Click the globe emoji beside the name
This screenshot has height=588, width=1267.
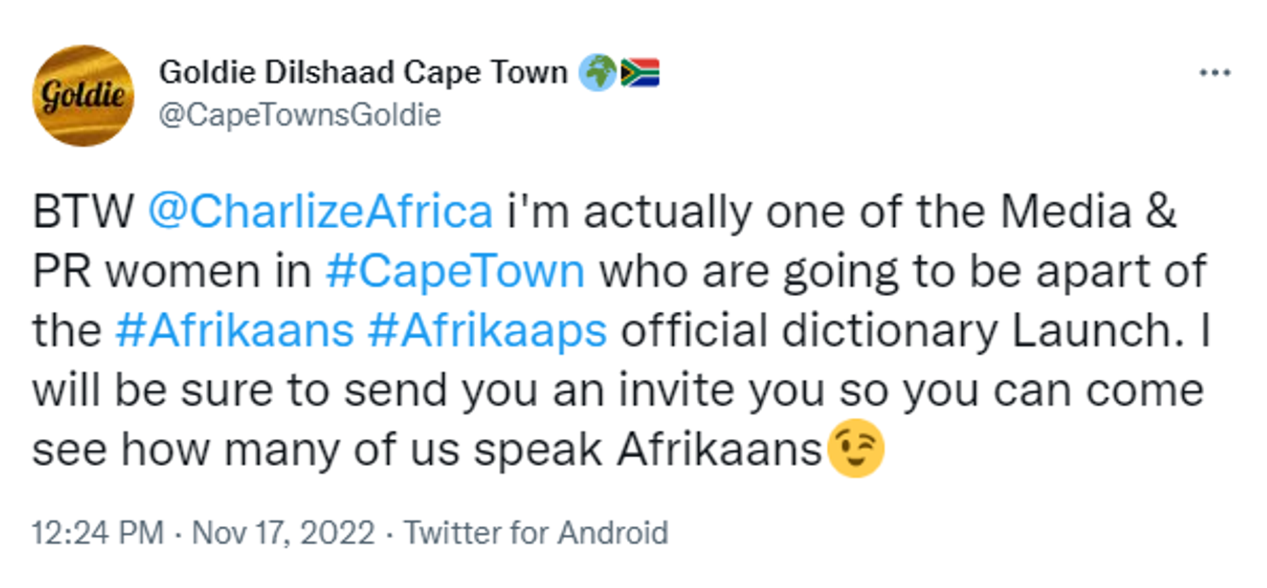[x=598, y=73]
